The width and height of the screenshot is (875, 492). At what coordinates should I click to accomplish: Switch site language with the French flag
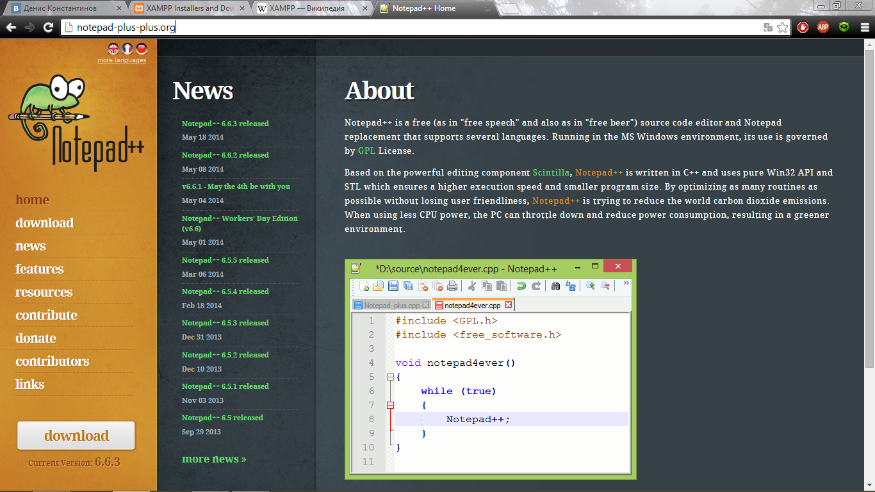pos(127,49)
